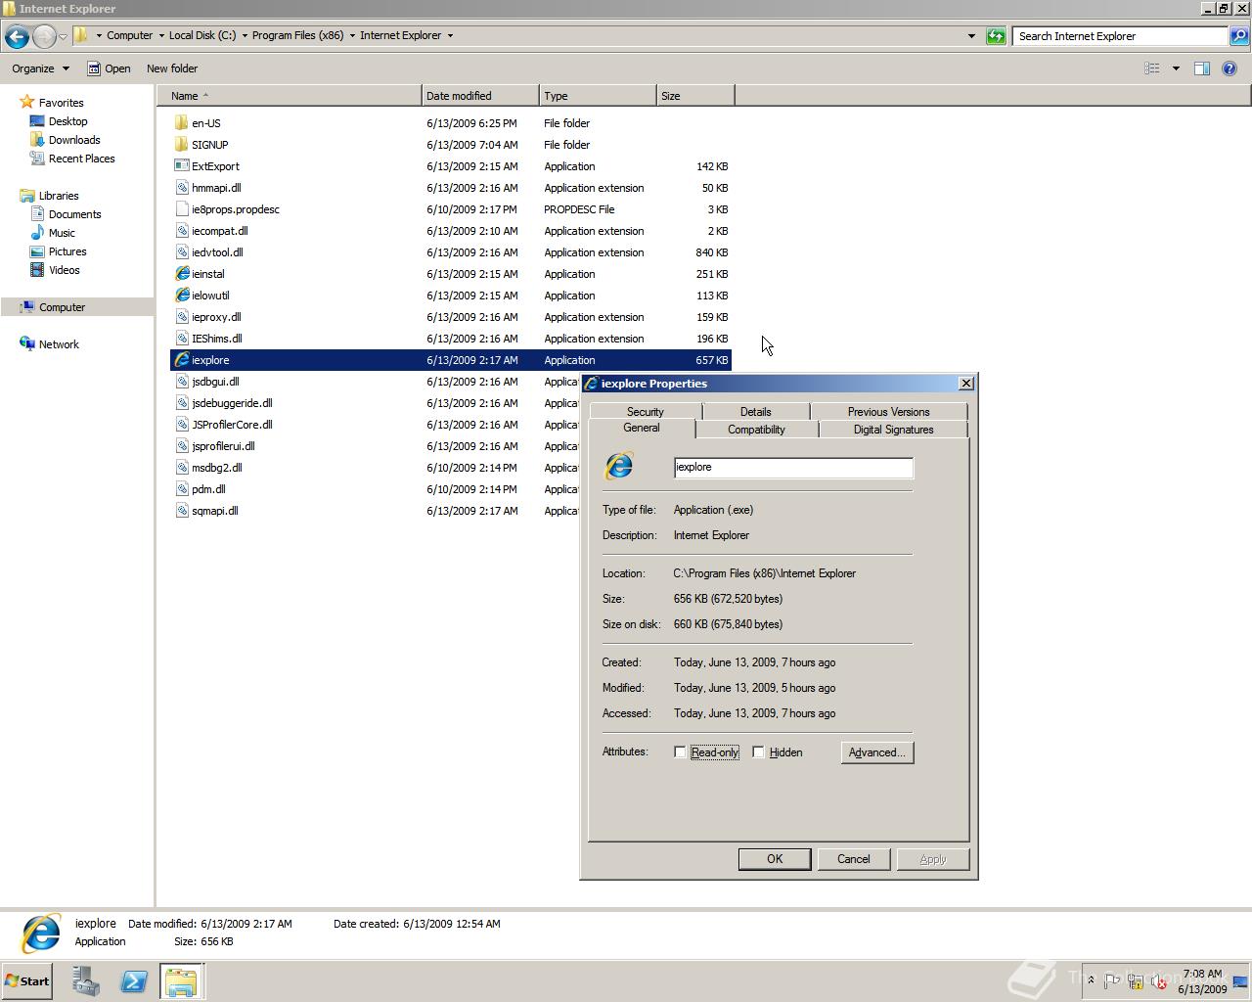Open Server Manager from taskbar
Image resolution: width=1252 pixels, height=1002 pixels.
coord(85,981)
